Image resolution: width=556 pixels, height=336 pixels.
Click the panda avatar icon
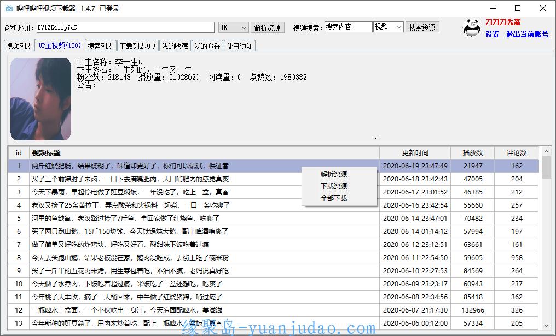point(472,28)
